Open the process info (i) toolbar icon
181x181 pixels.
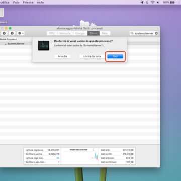[x=12, y=33]
